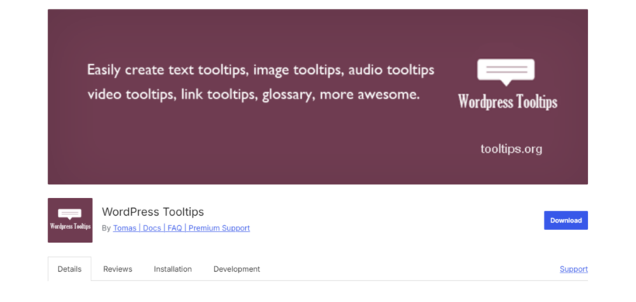Click the 'video tooltips, link tooltips' banner line
Viewport: 636px width, 302px height.
254,95
